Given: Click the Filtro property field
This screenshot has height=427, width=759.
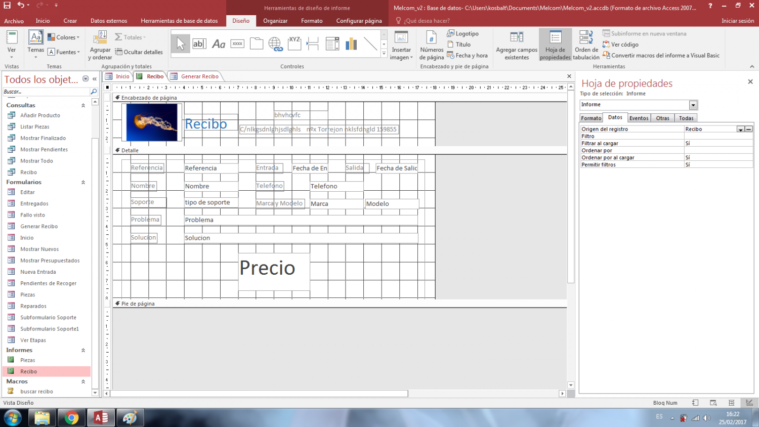Looking at the screenshot, I should tap(719, 137).
